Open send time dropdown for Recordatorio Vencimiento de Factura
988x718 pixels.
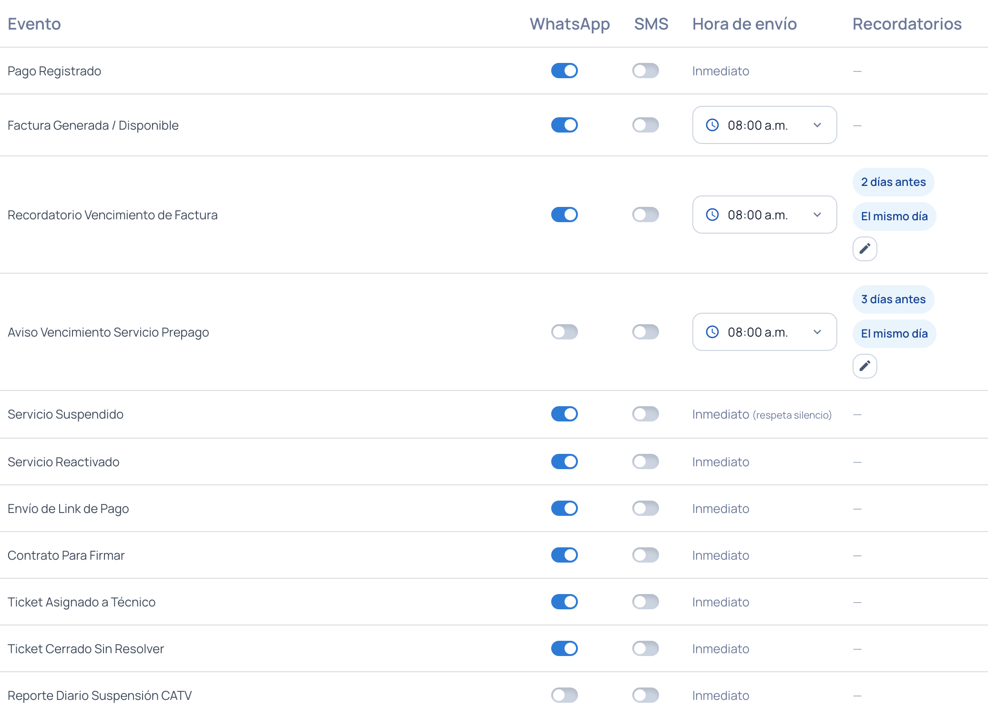click(x=764, y=215)
